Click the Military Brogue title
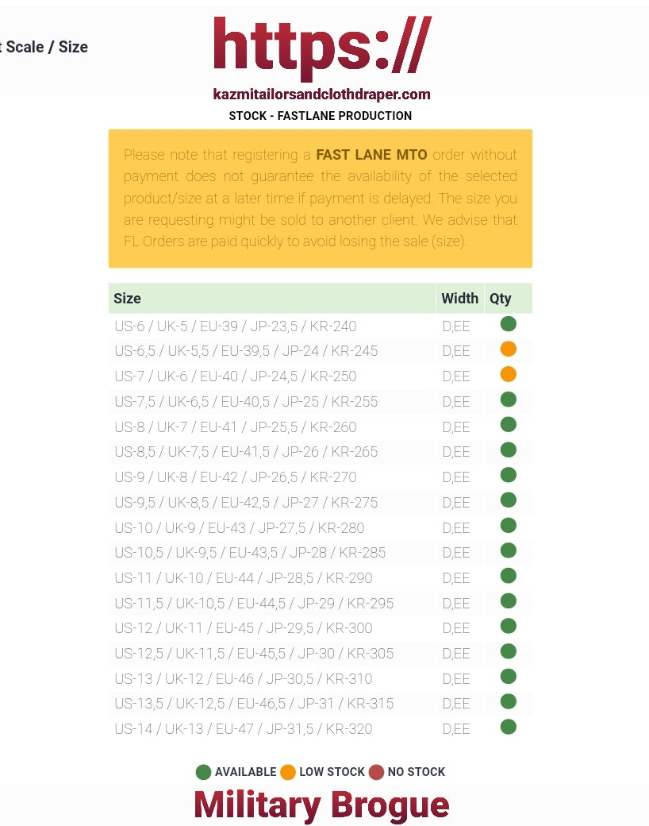This screenshot has height=826, width=649. click(x=321, y=805)
